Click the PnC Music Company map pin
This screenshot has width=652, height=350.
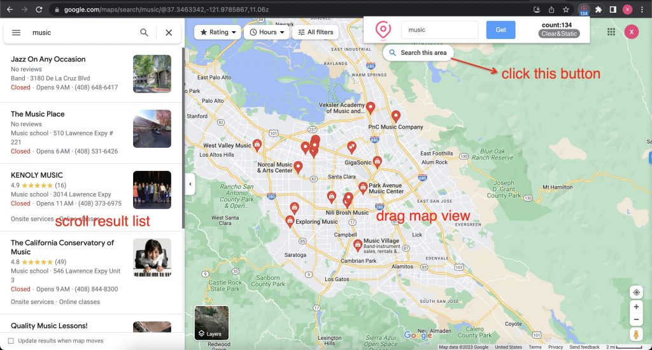(x=396, y=115)
